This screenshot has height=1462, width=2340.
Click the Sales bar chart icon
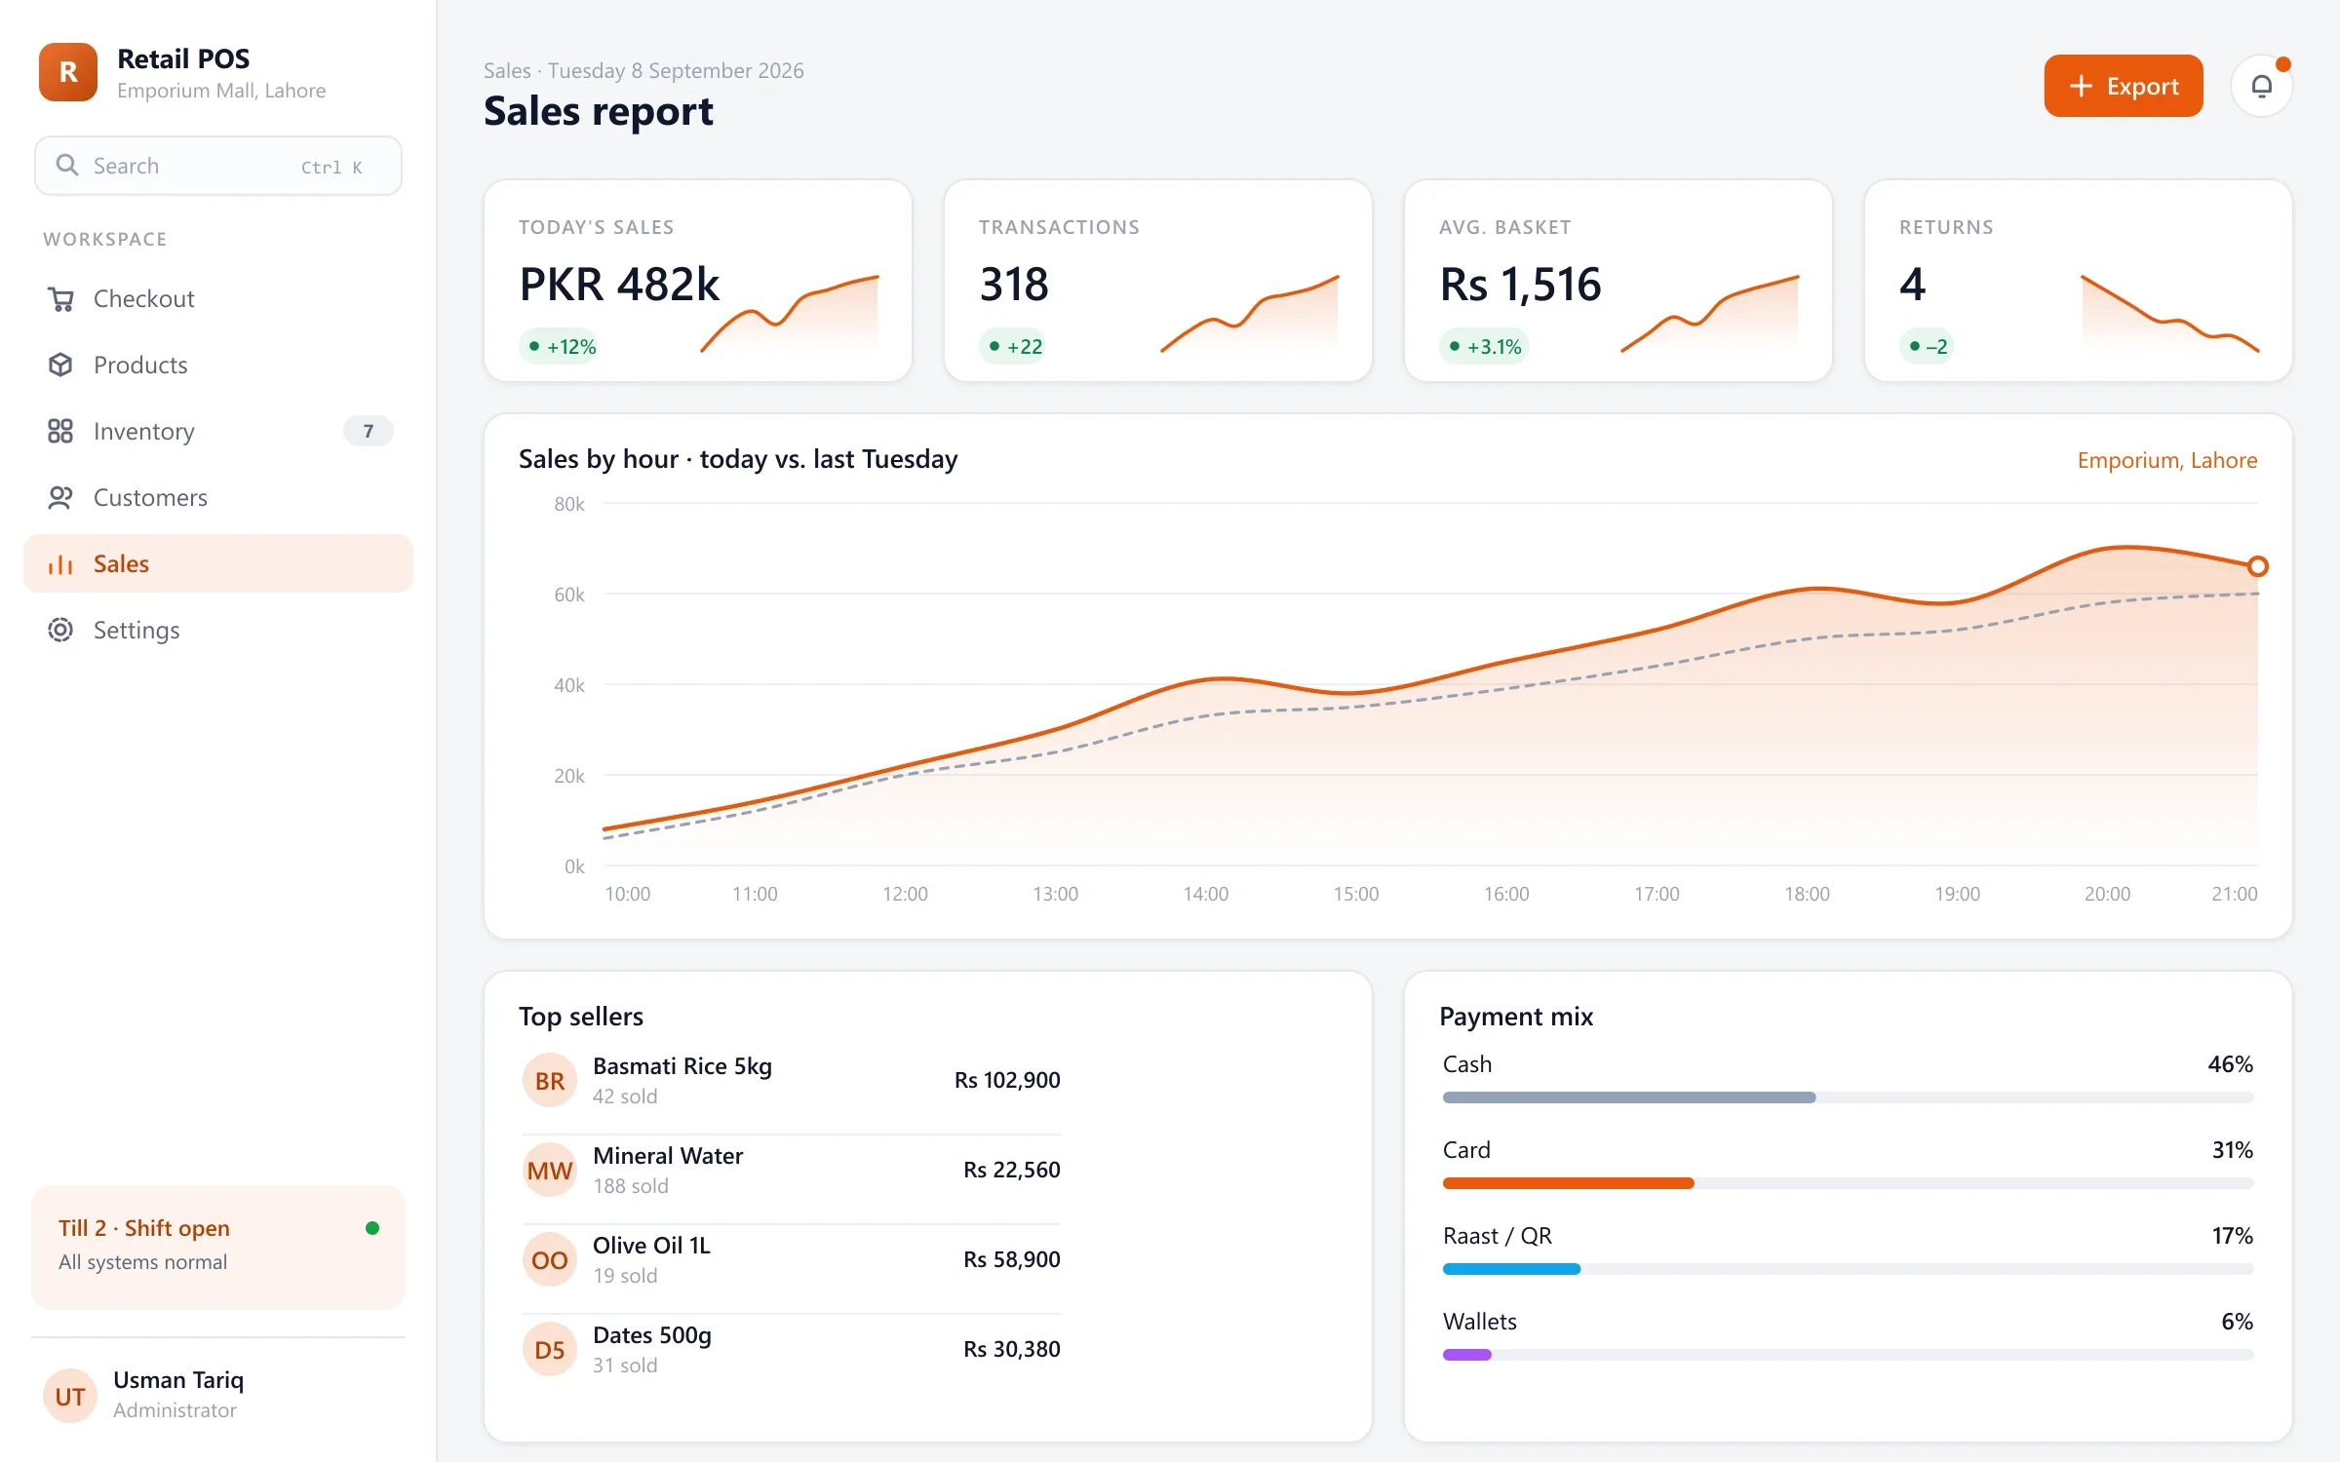[60, 564]
